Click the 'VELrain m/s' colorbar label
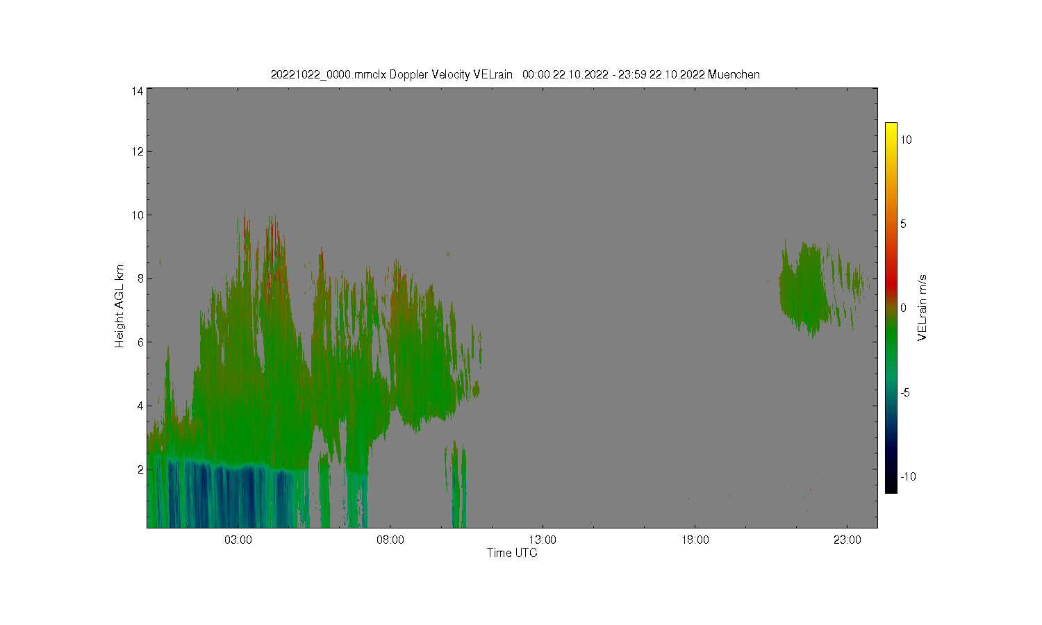 click(923, 308)
